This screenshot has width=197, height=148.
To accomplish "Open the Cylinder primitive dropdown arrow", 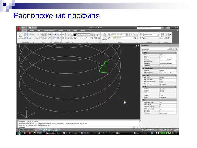I will [23, 39].
